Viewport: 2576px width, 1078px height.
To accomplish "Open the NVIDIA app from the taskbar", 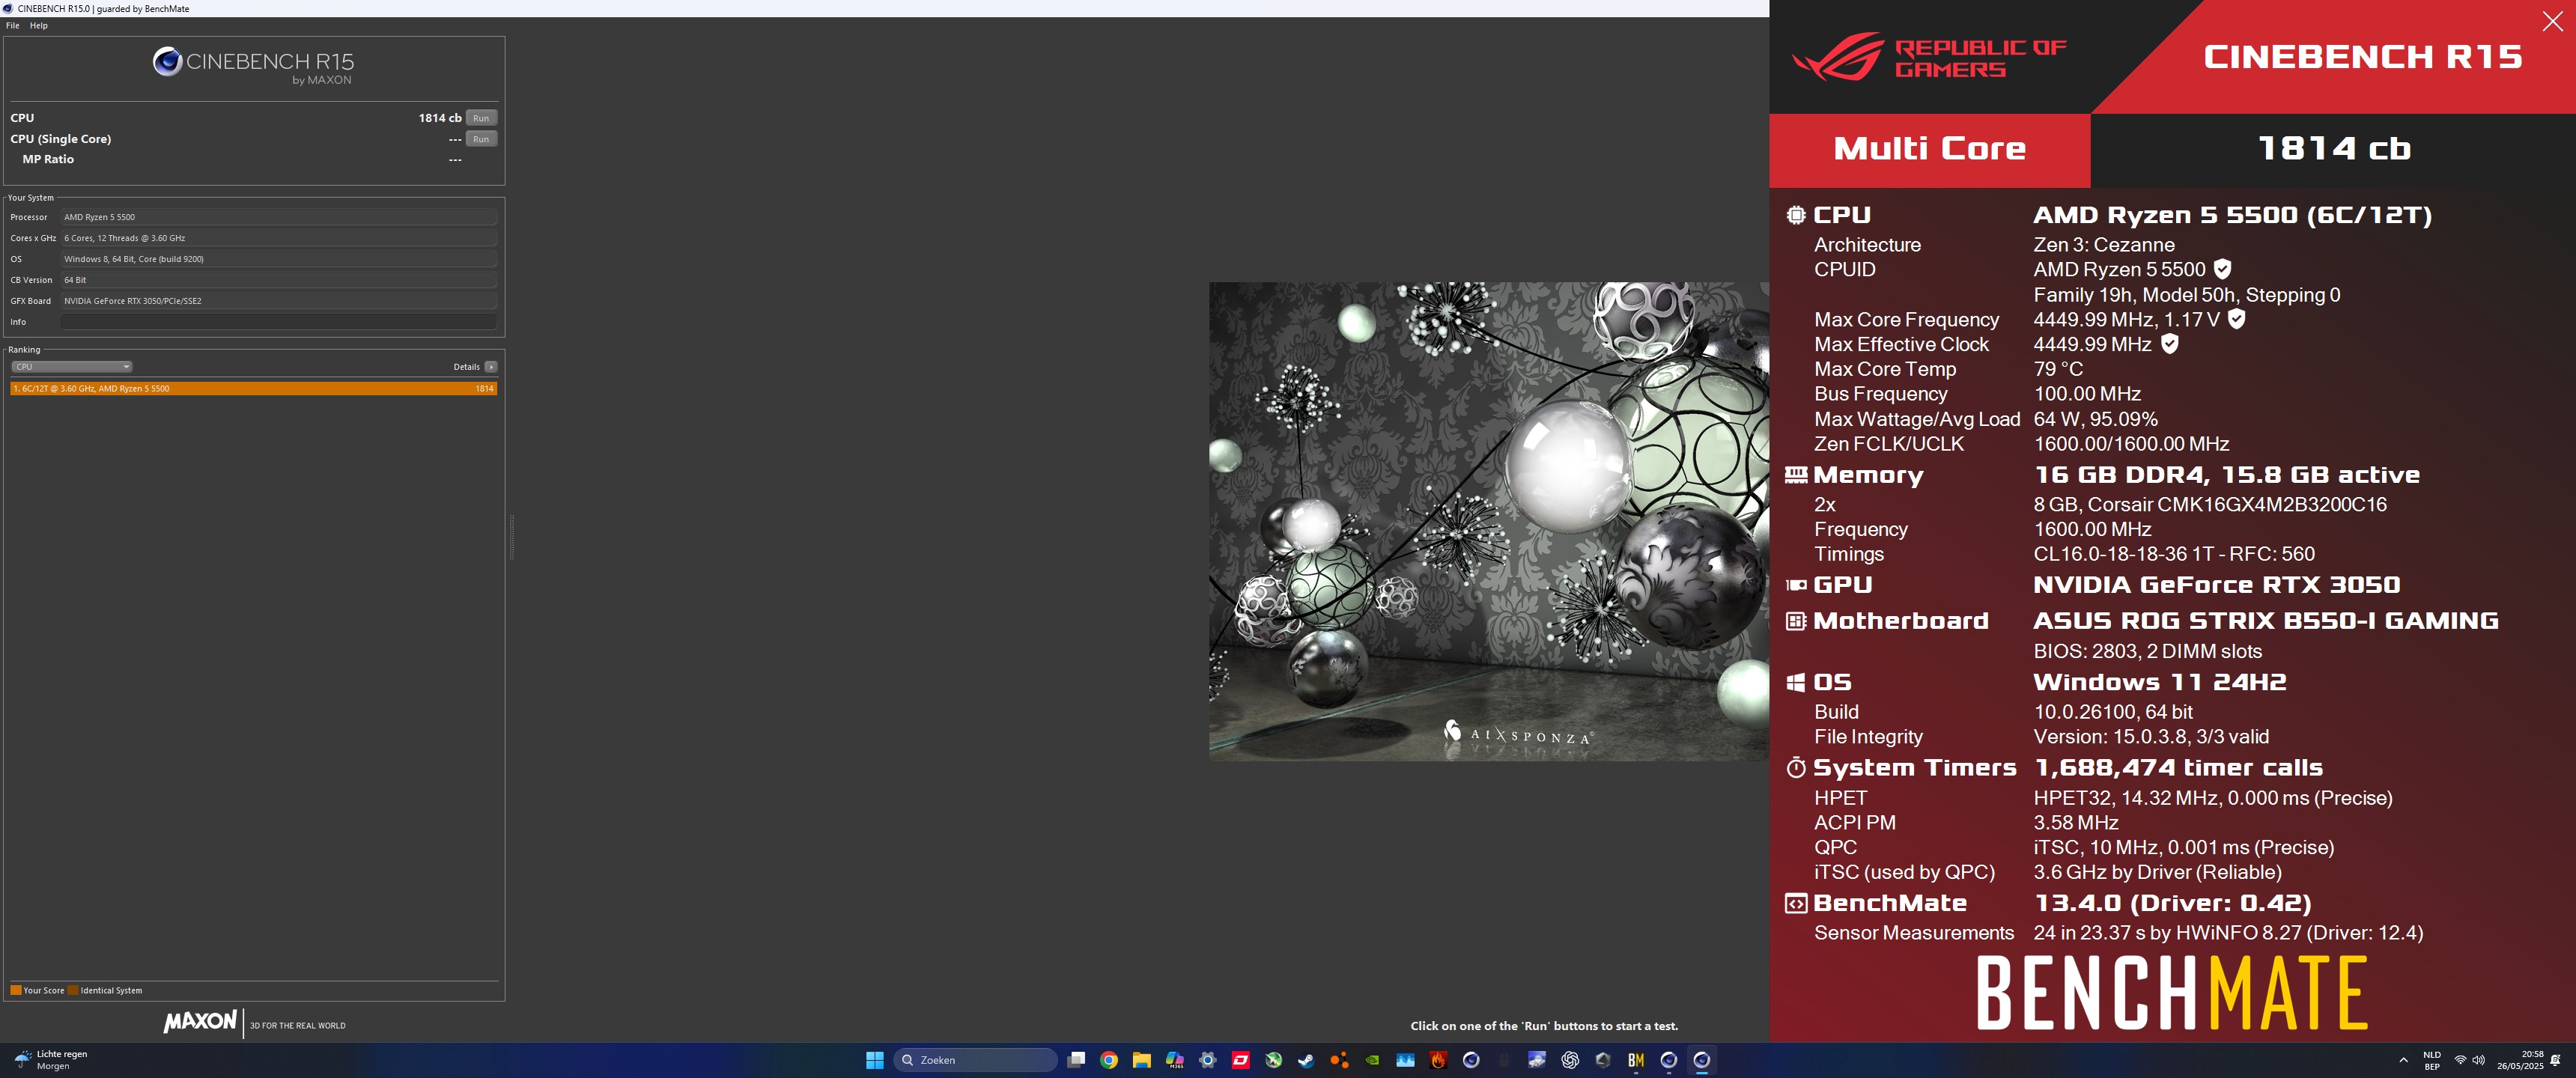I will pos(1372,1060).
